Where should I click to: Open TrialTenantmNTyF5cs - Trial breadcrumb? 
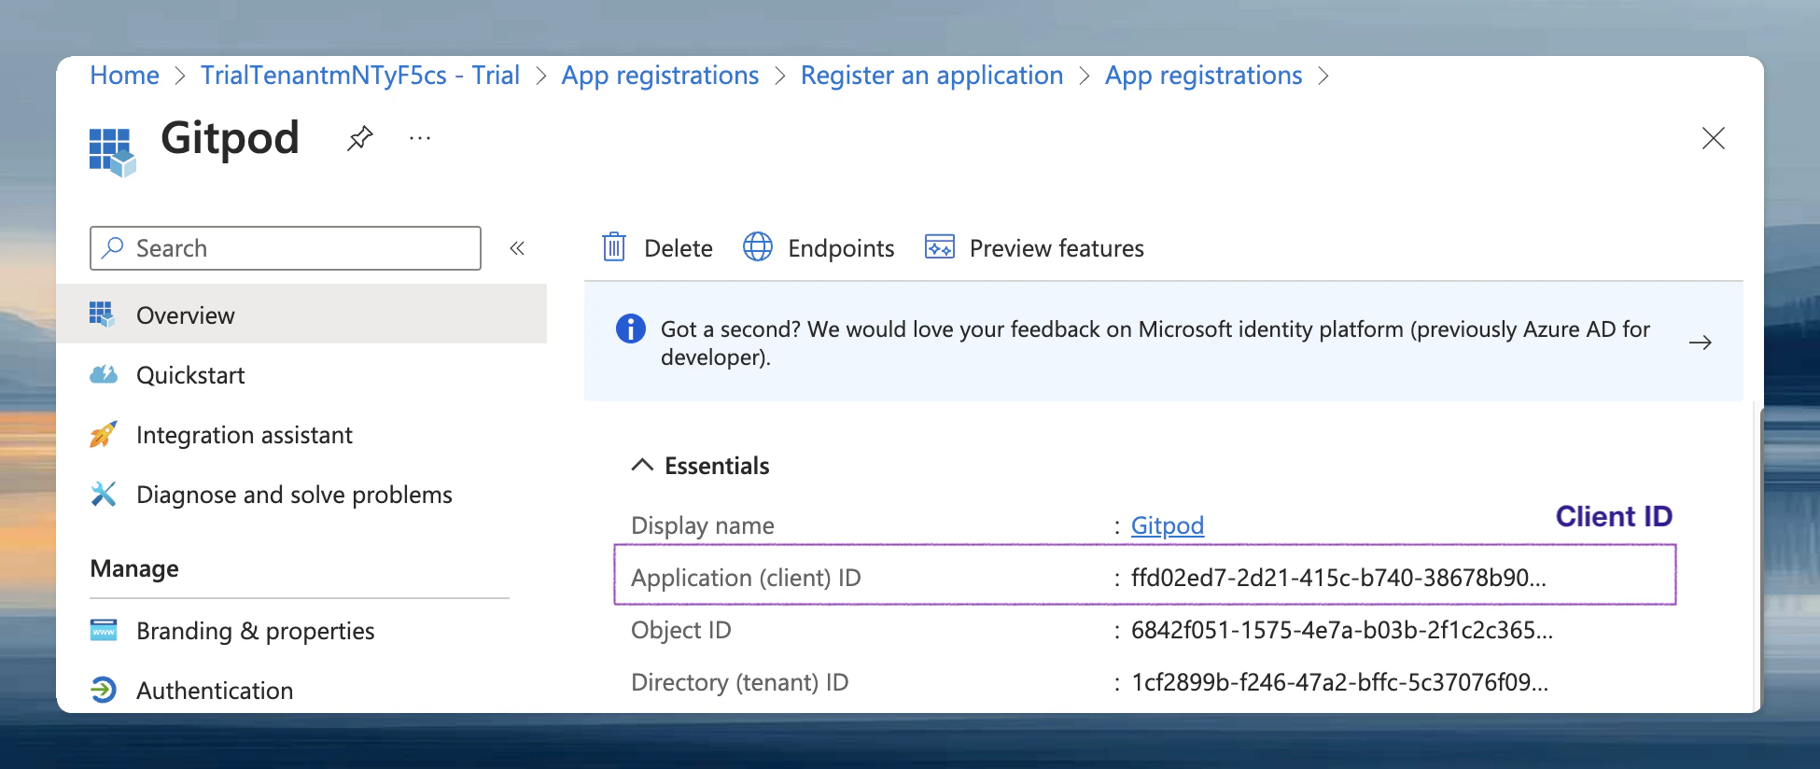pyautogui.click(x=360, y=76)
